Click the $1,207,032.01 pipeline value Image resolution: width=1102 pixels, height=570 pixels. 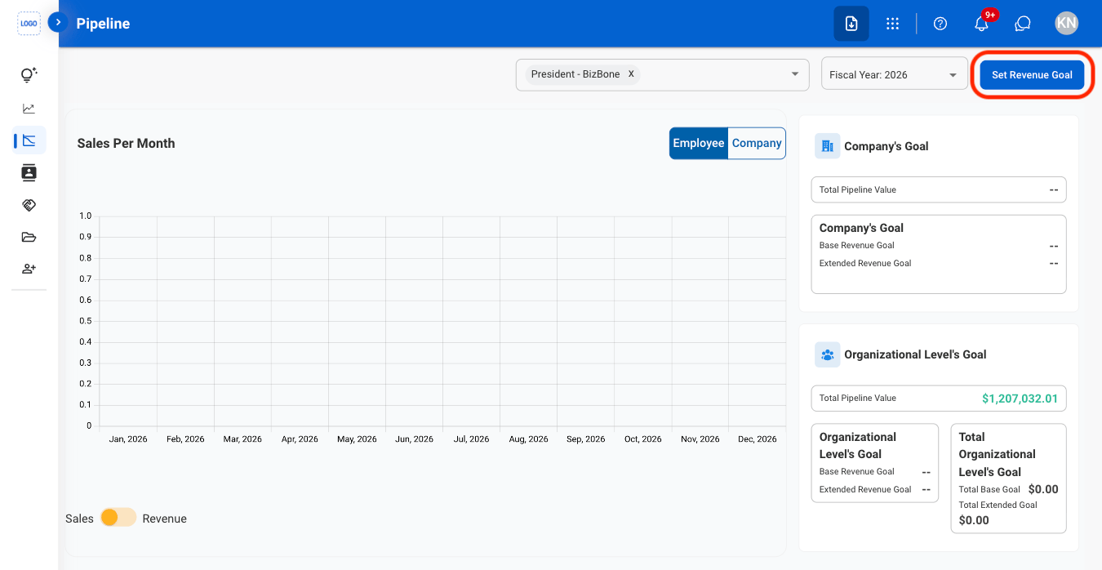coord(1020,399)
